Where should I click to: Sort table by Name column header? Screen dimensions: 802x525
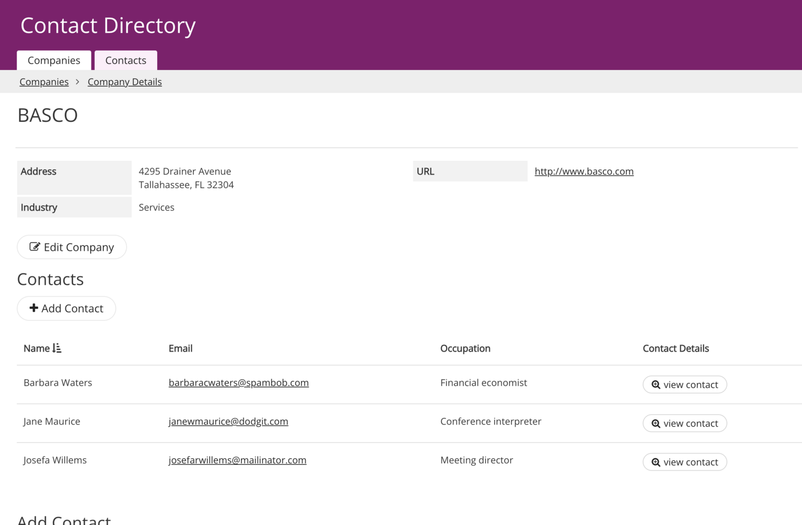36,349
